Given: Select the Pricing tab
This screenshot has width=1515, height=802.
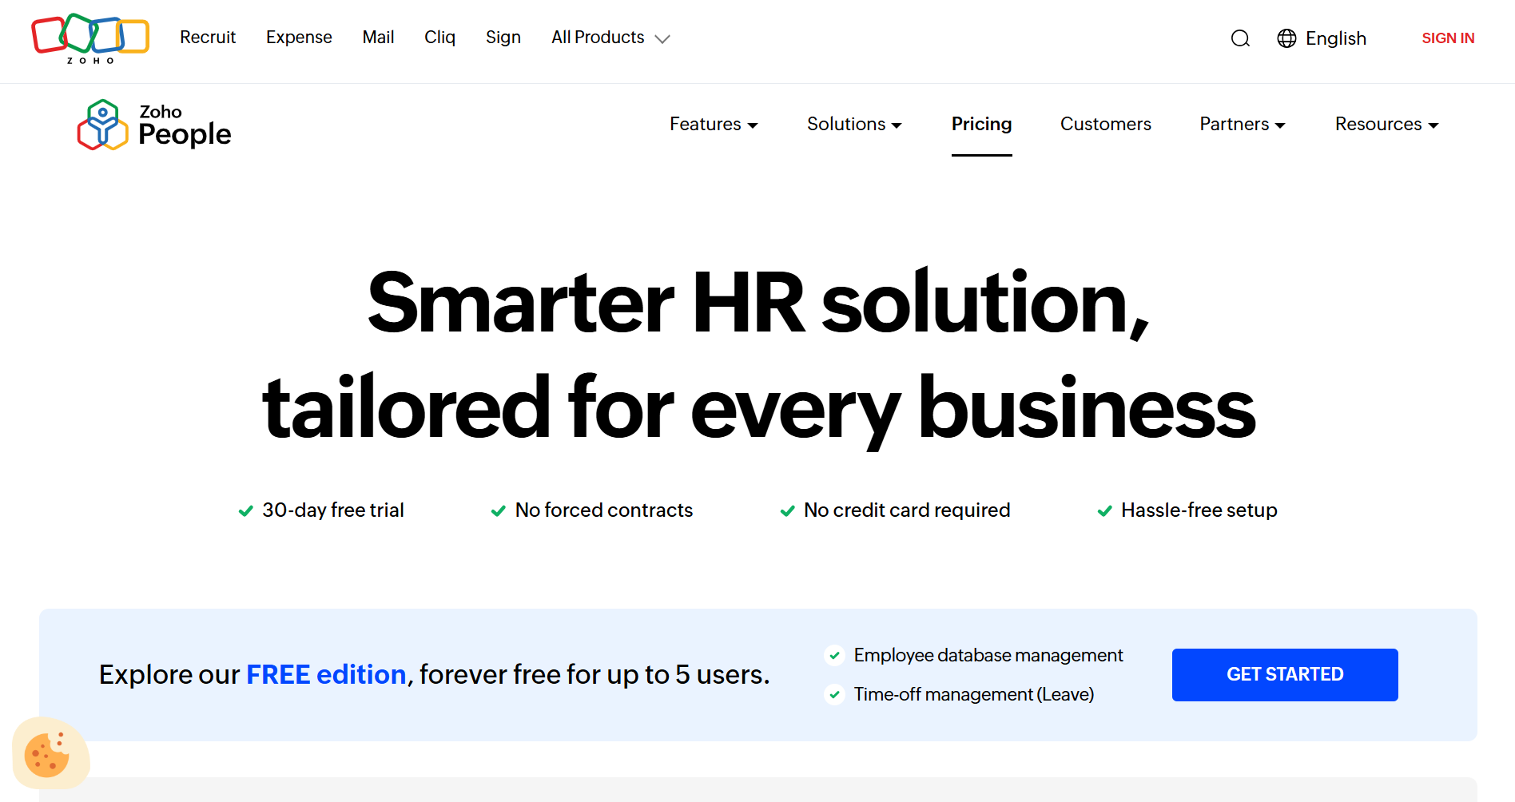Looking at the screenshot, I should [981, 125].
